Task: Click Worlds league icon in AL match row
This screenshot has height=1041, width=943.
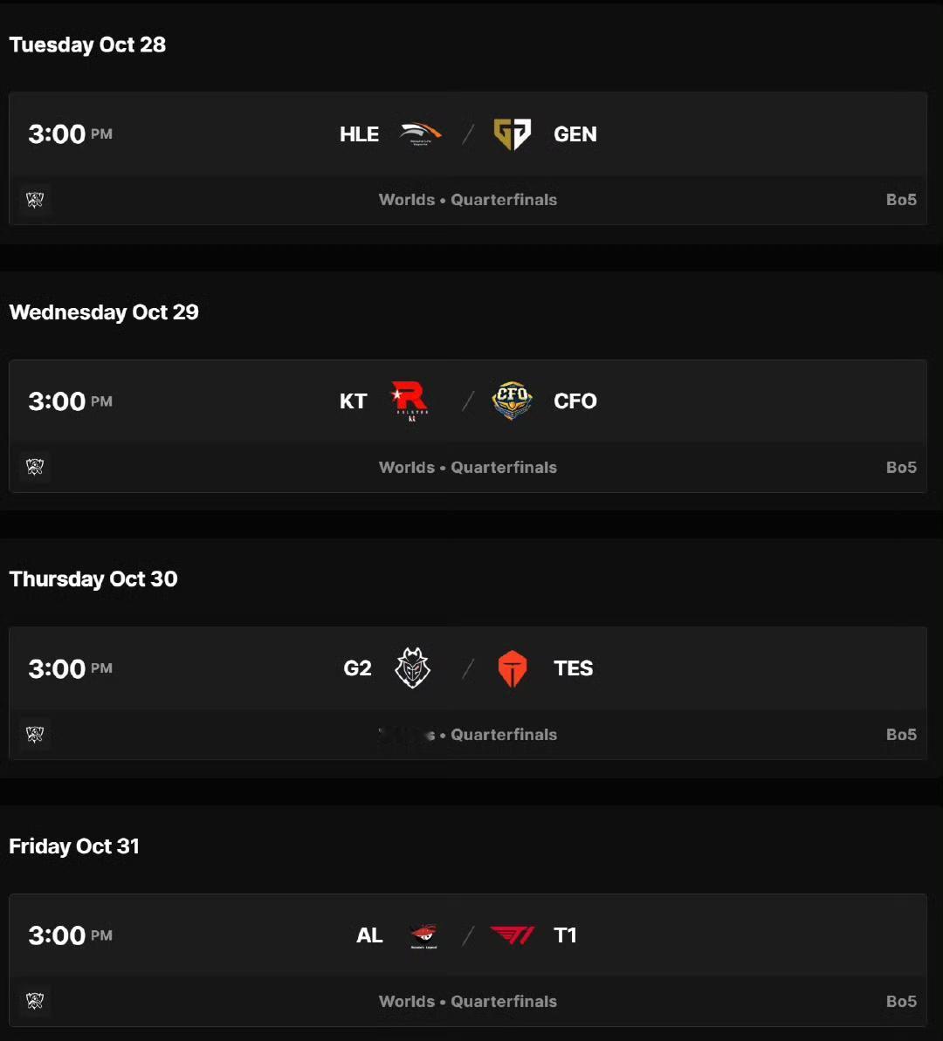Action: point(35,1001)
